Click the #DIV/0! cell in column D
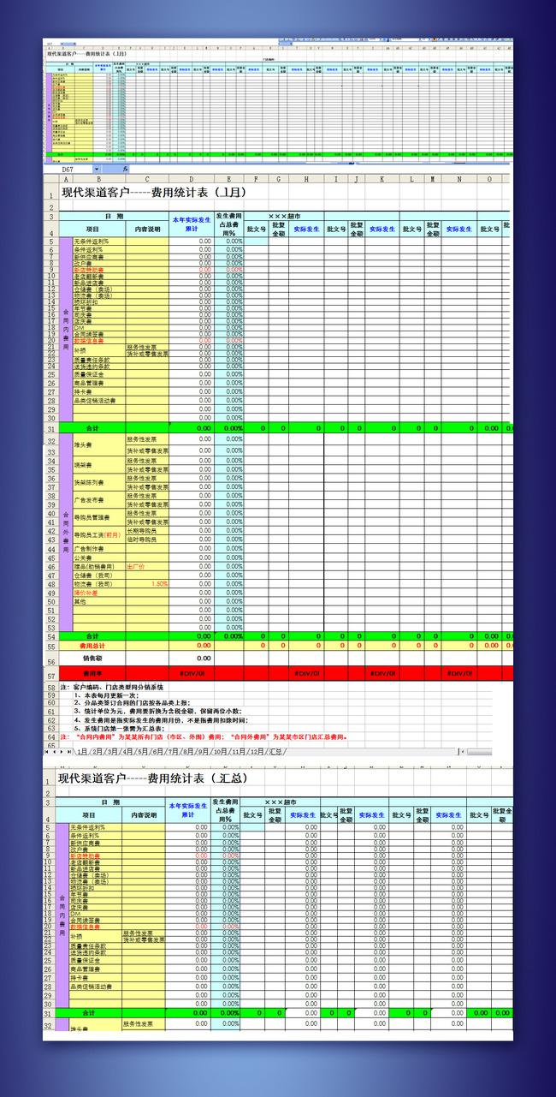The width and height of the screenshot is (556, 1097). [190, 674]
